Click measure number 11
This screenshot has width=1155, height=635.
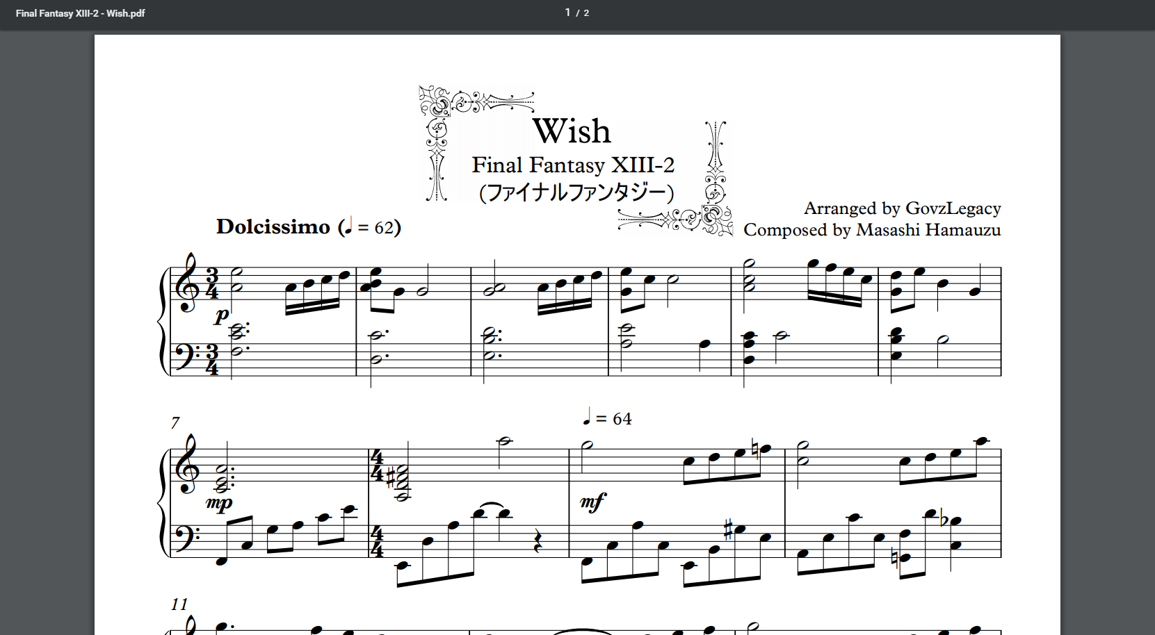[179, 604]
